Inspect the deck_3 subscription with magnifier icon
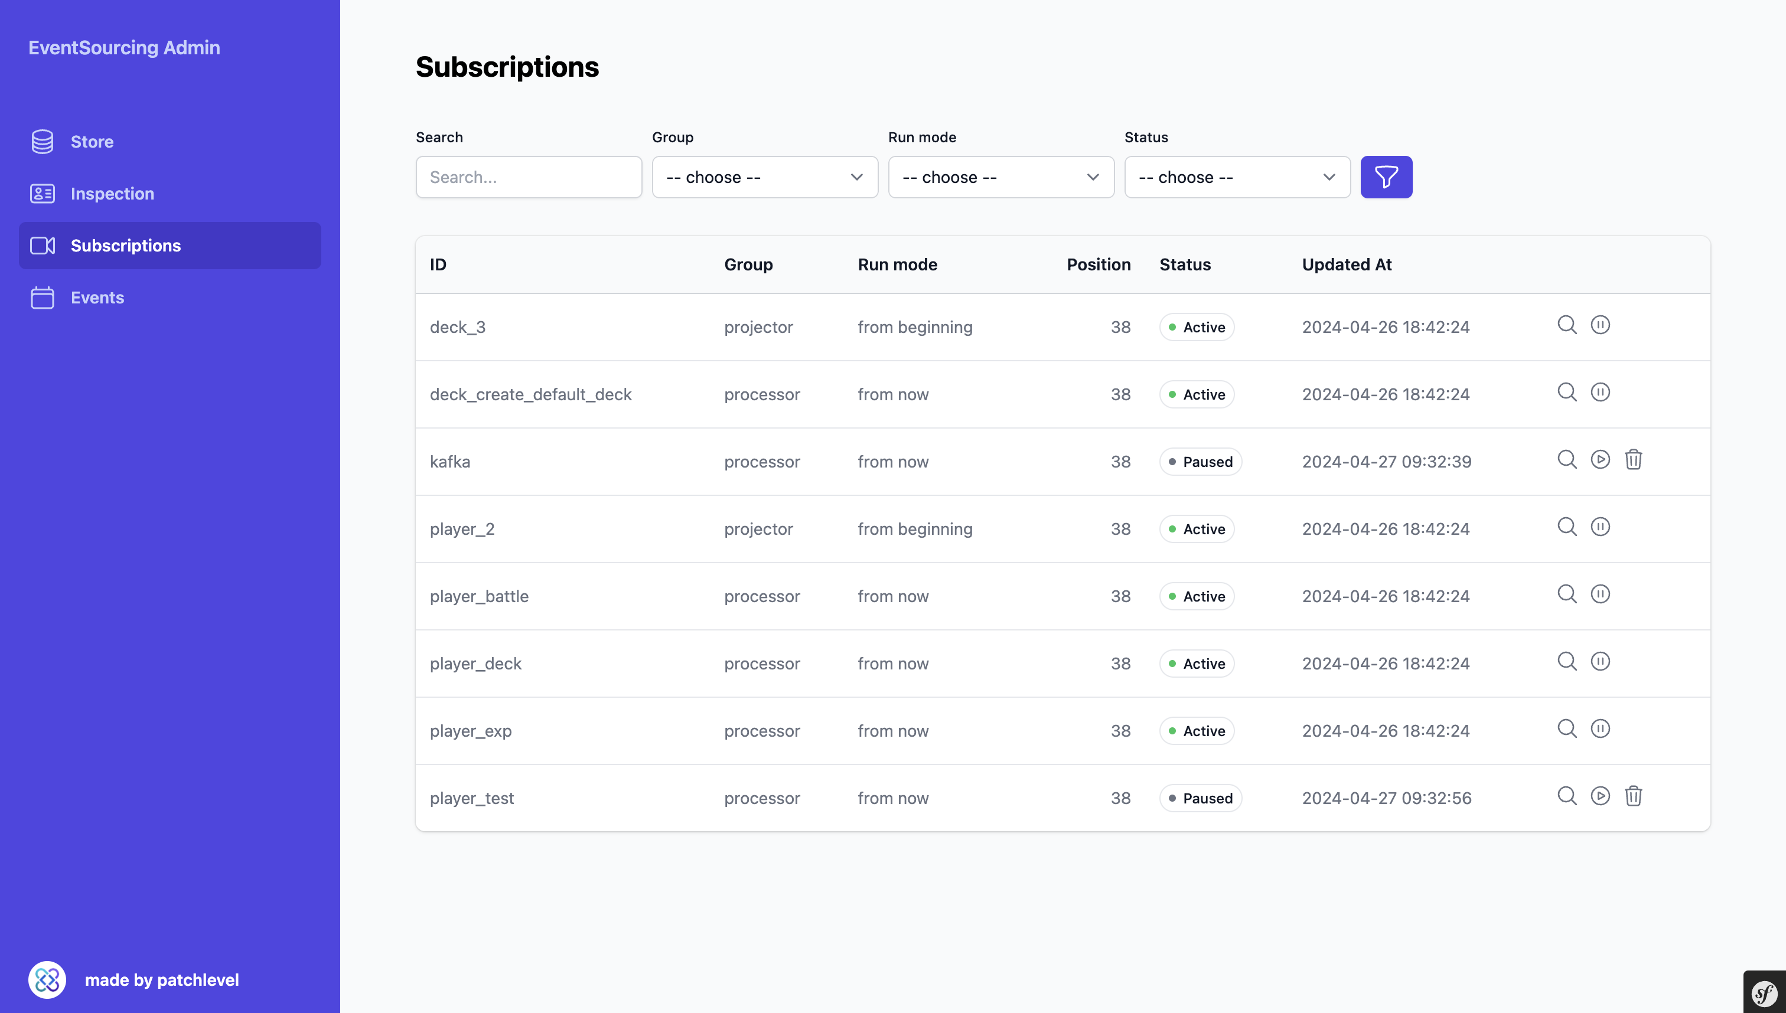Image resolution: width=1786 pixels, height=1013 pixels. pos(1567,325)
